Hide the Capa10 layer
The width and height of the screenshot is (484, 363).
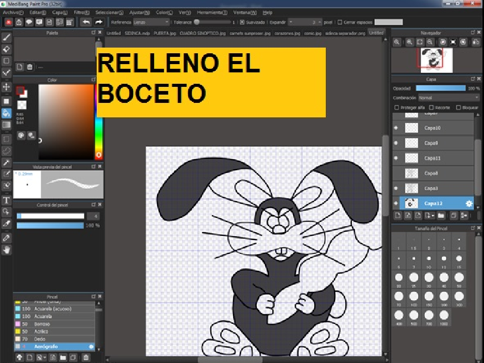coord(396,128)
